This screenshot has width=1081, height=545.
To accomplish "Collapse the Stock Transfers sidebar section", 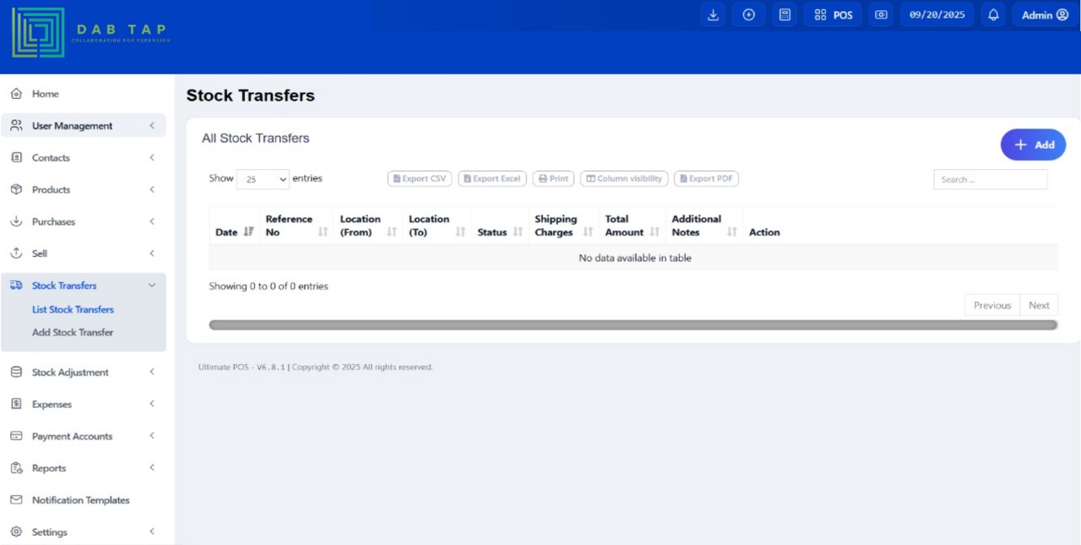I will pyautogui.click(x=152, y=286).
